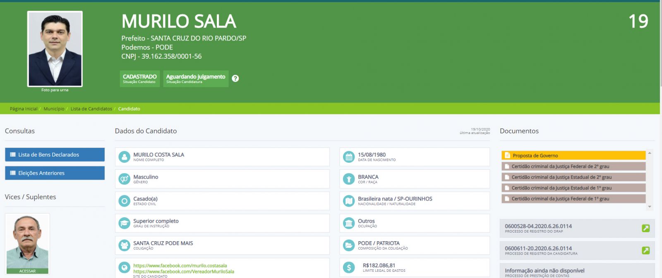This screenshot has height=278, width=662.
Task: Click the help question mark icon
Action: tap(235, 78)
